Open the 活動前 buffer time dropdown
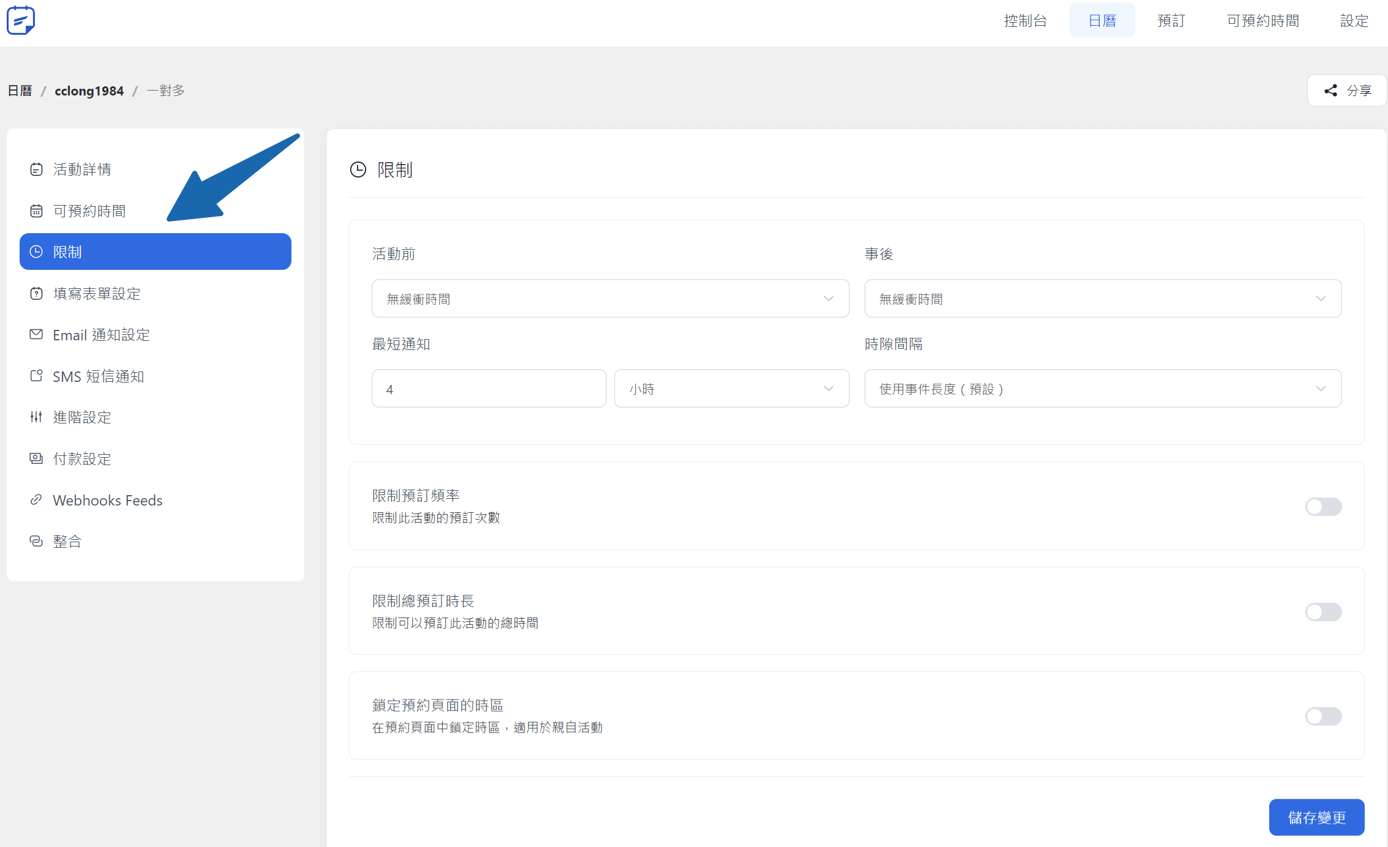Viewport: 1388px width, 847px height. coord(610,299)
